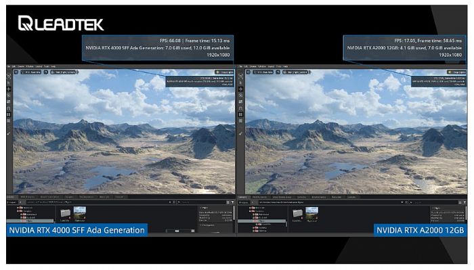This screenshot has width=474, height=270.
Task: Open the File menu in right window
Action: click(240, 66)
